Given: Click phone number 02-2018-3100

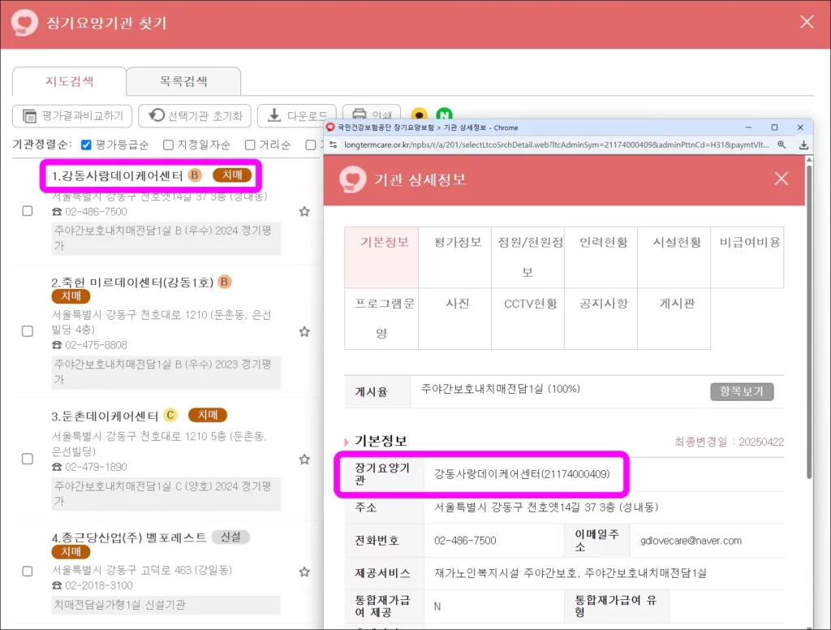Looking at the screenshot, I should [98, 585].
